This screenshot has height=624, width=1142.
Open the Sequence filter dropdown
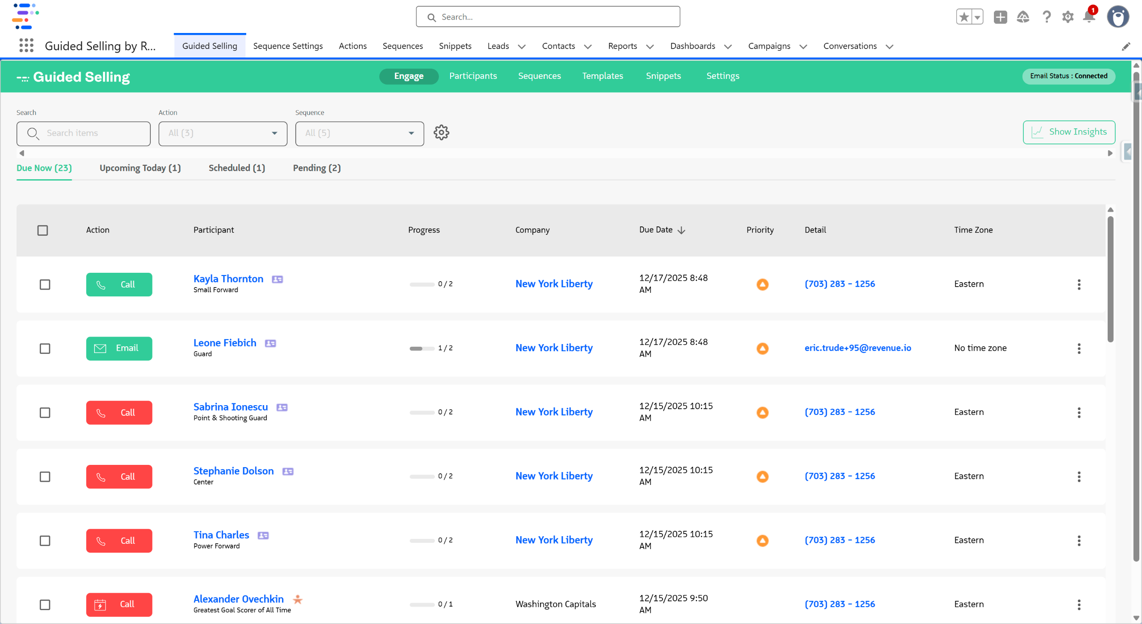click(x=359, y=133)
